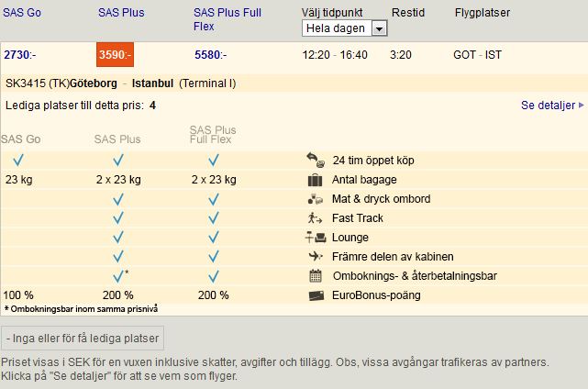Click the 24 tim öppet köp return icon
The width and height of the screenshot is (588, 389).
316,161
